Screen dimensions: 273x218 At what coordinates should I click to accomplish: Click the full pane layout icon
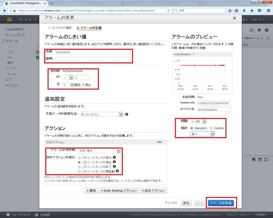[266, 159]
